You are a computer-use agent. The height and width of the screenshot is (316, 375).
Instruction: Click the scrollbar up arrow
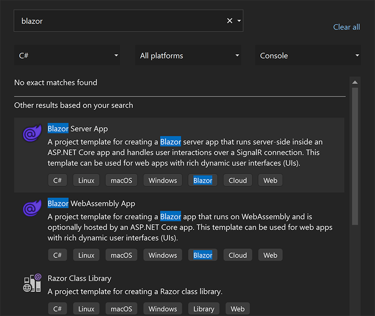[355, 83]
